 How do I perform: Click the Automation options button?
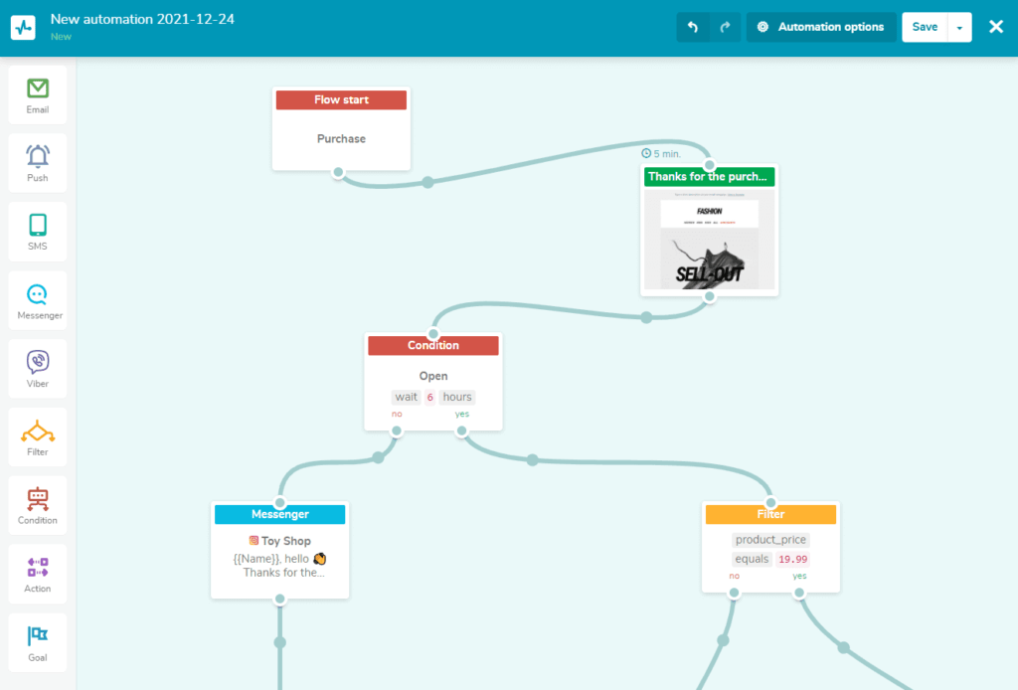[819, 27]
